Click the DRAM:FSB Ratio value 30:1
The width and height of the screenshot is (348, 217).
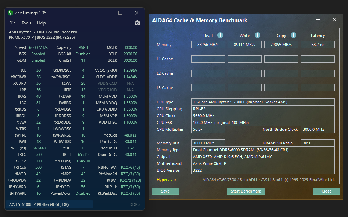(318, 143)
